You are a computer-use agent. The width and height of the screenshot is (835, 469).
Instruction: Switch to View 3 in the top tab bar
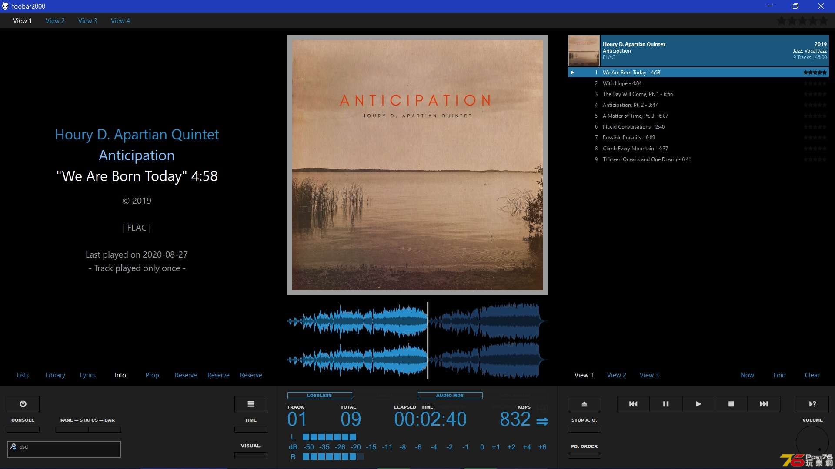[88, 20]
